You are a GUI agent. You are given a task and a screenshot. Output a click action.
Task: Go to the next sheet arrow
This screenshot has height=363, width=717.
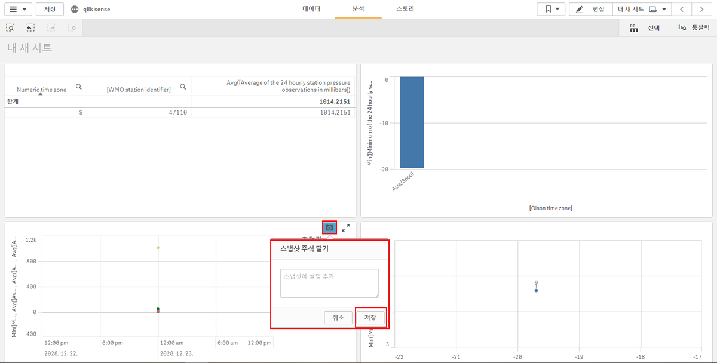coord(701,9)
